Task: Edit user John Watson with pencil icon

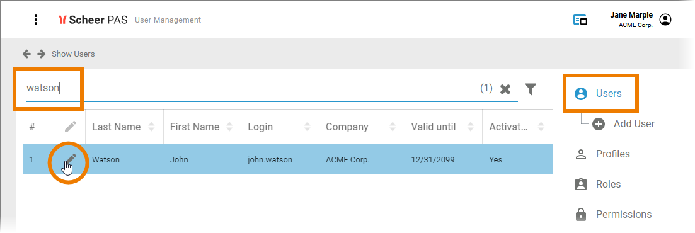Action: tap(71, 159)
